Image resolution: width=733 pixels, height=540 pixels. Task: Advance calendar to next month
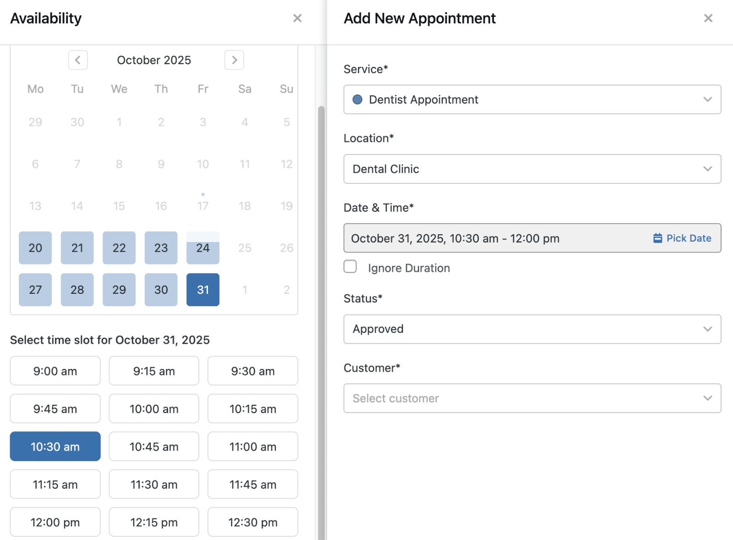(234, 60)
